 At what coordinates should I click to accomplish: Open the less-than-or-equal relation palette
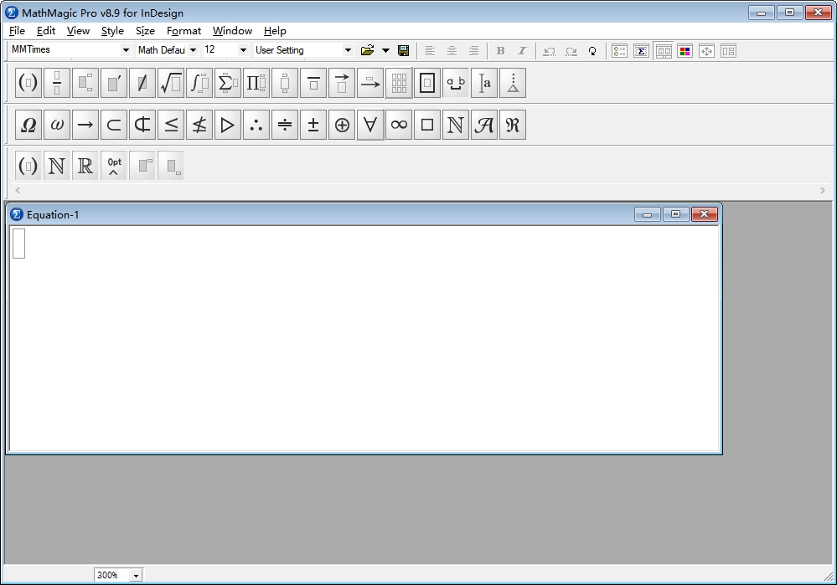point(171,125)
